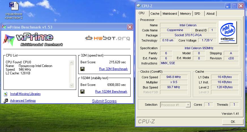This screenshot has width=247, height=132.
Task: Click the 'Intel Celeron' name field
Action: click(x=188, y=25)
